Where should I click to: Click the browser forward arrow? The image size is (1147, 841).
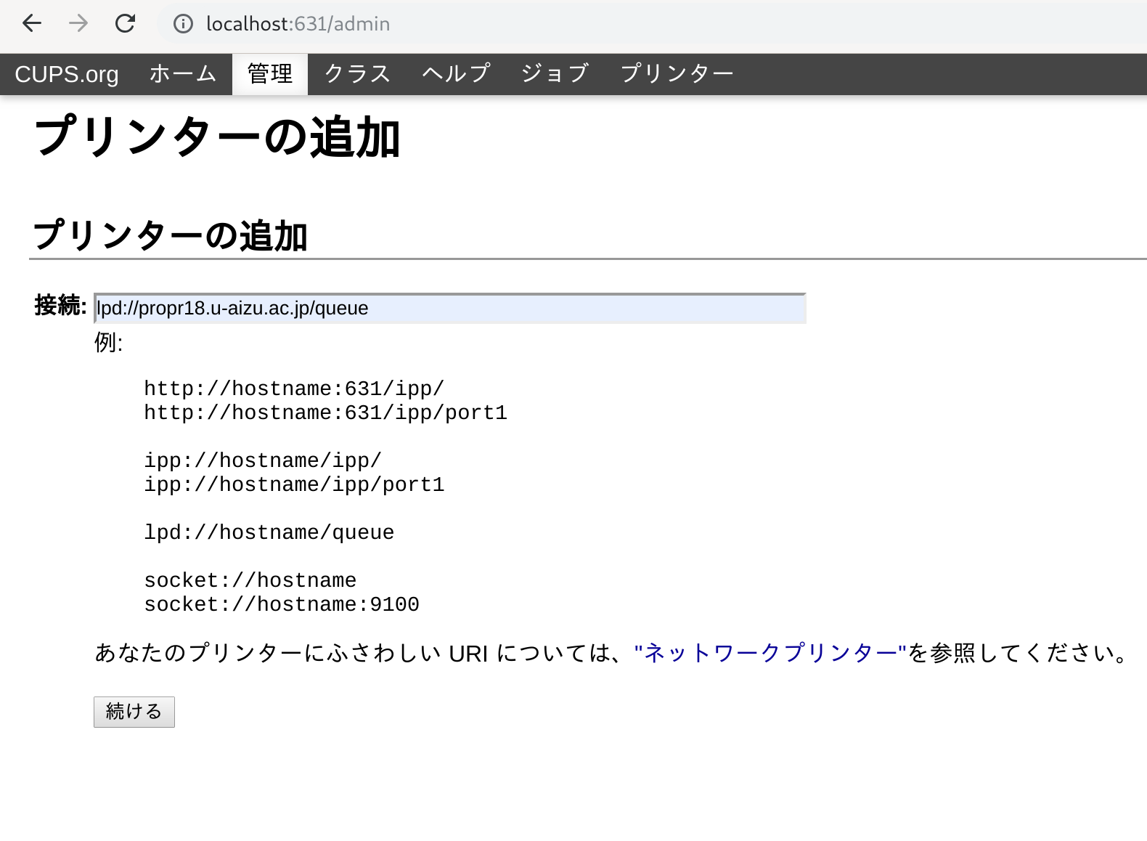[x=78, y=24]
